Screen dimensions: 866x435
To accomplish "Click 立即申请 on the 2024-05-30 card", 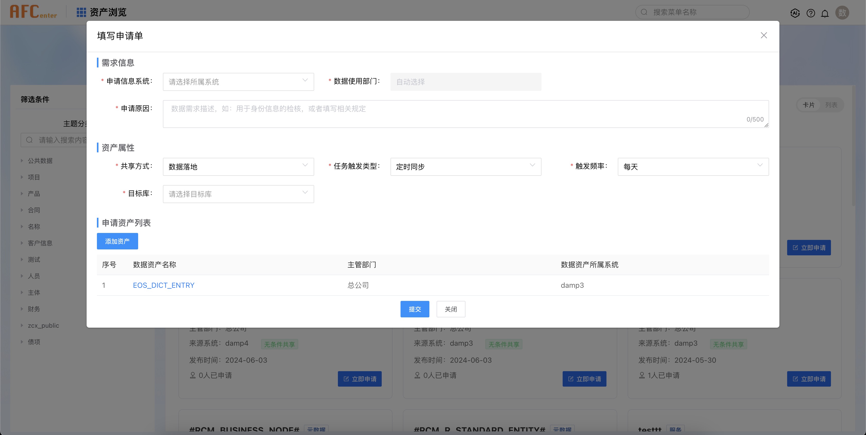I will [x=809, y=379].
